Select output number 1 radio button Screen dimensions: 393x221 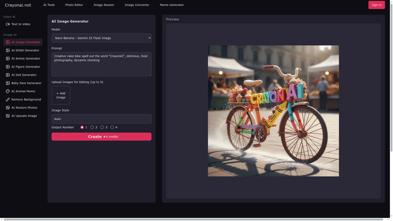(x=82, y=127)
